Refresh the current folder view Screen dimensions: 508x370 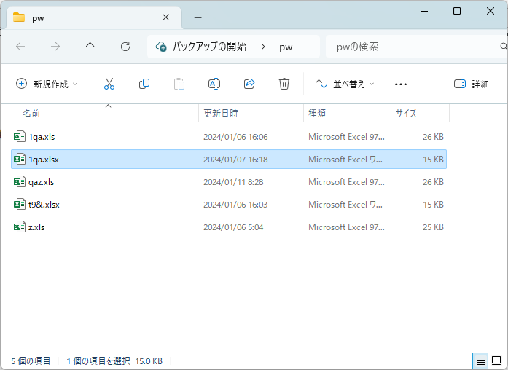(125, 47)
